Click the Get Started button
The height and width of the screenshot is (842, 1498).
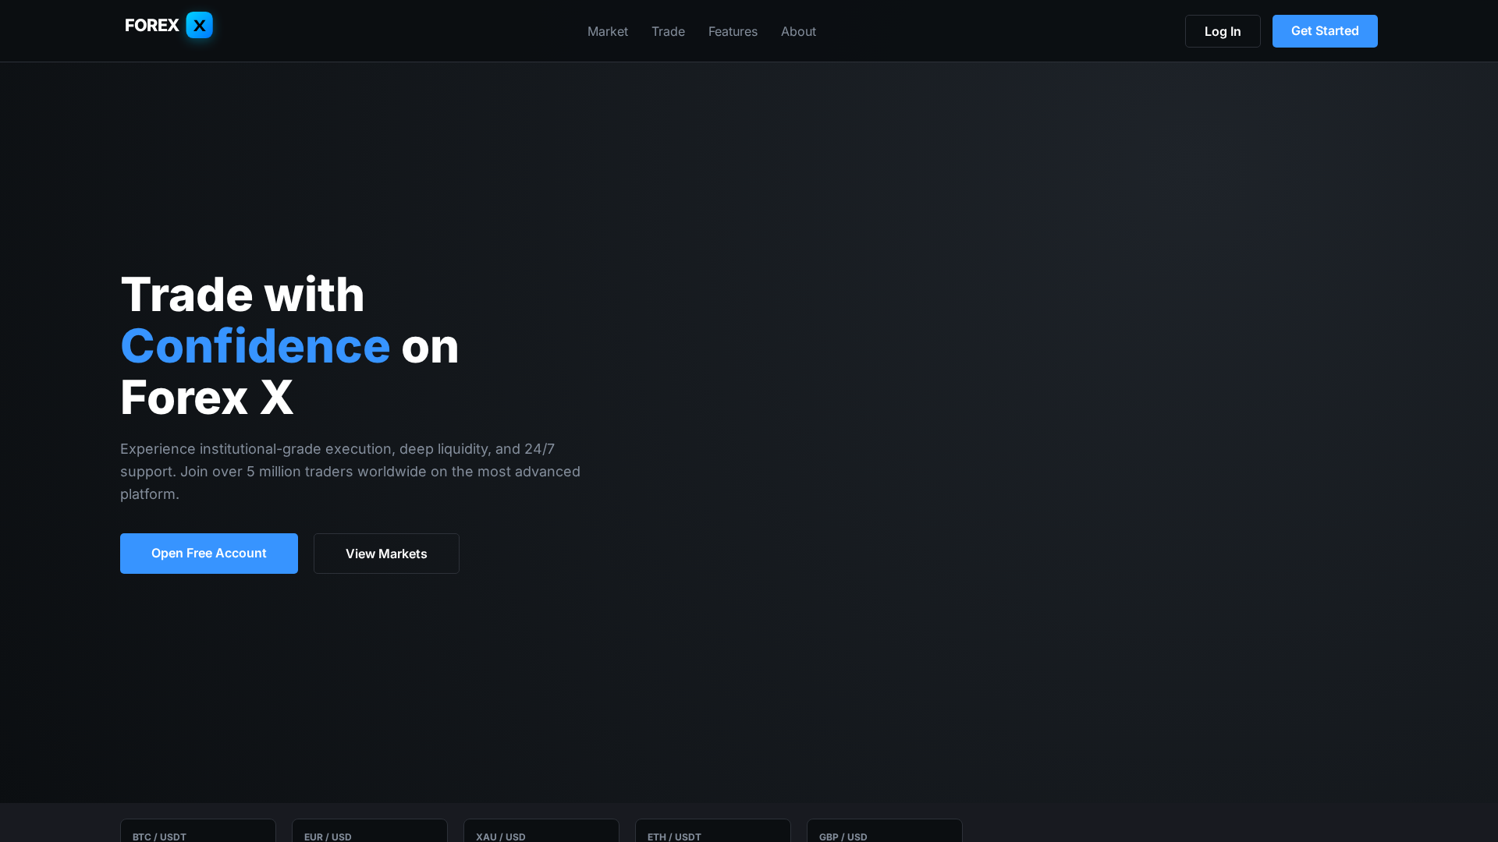[1324, 31]
